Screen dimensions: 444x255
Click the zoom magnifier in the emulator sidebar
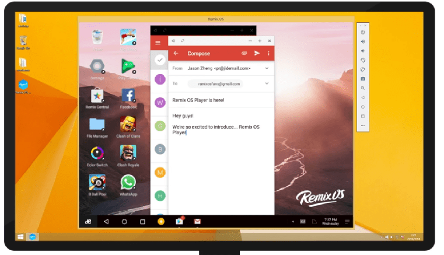[x=363, y=88]
